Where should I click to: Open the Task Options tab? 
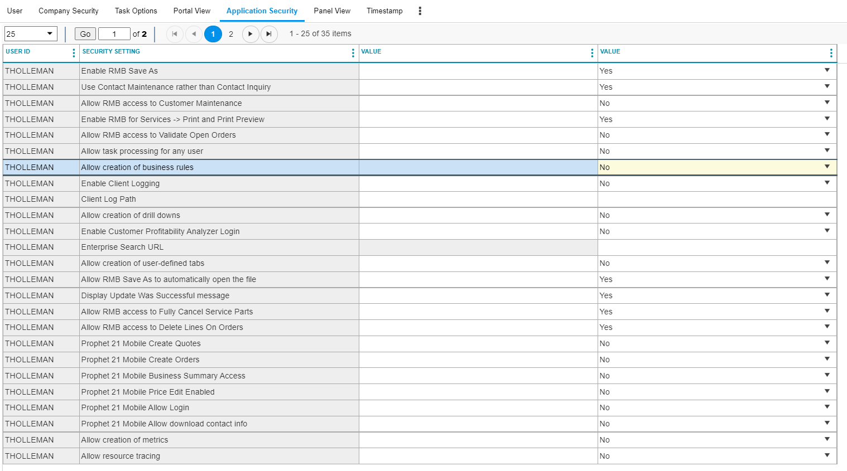click(136, 11)
